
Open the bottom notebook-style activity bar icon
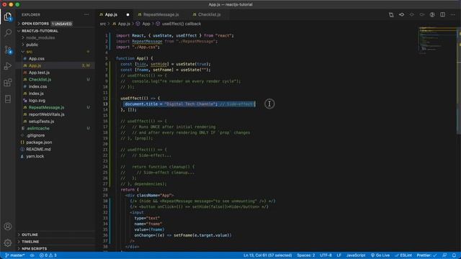click(x=8, y=99)
